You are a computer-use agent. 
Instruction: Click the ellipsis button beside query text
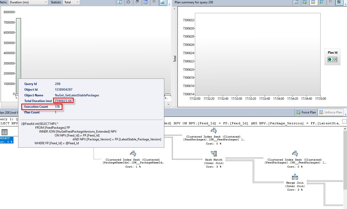344,121
